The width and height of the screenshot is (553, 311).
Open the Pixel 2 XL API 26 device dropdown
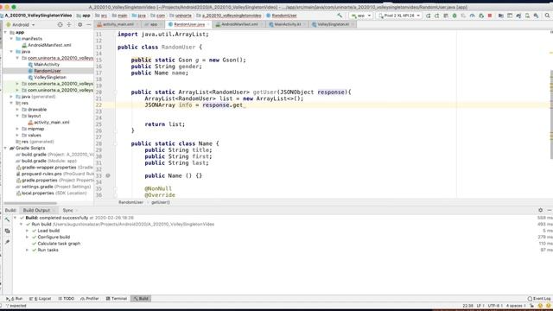[x=399, y=16]
